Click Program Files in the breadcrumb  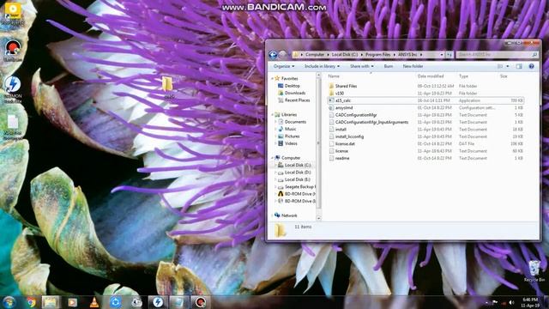(x=377, y=55)
